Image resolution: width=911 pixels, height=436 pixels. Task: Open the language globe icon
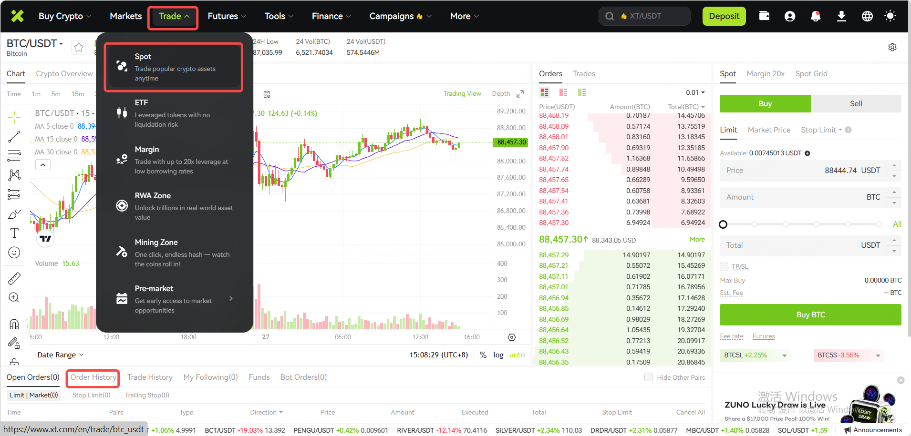point(867,16)
